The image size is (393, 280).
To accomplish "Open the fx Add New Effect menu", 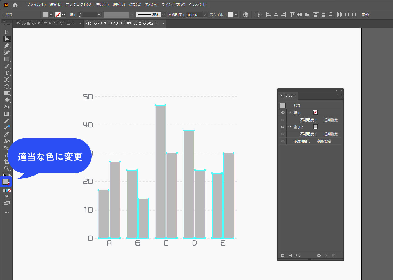I will [298, 255].
